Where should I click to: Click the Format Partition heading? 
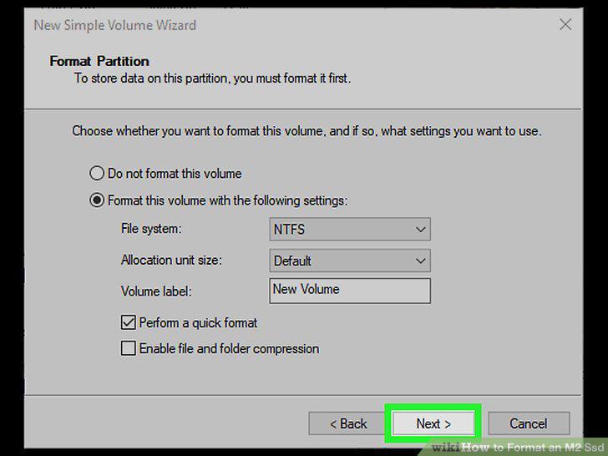click(x=99, y=61)
